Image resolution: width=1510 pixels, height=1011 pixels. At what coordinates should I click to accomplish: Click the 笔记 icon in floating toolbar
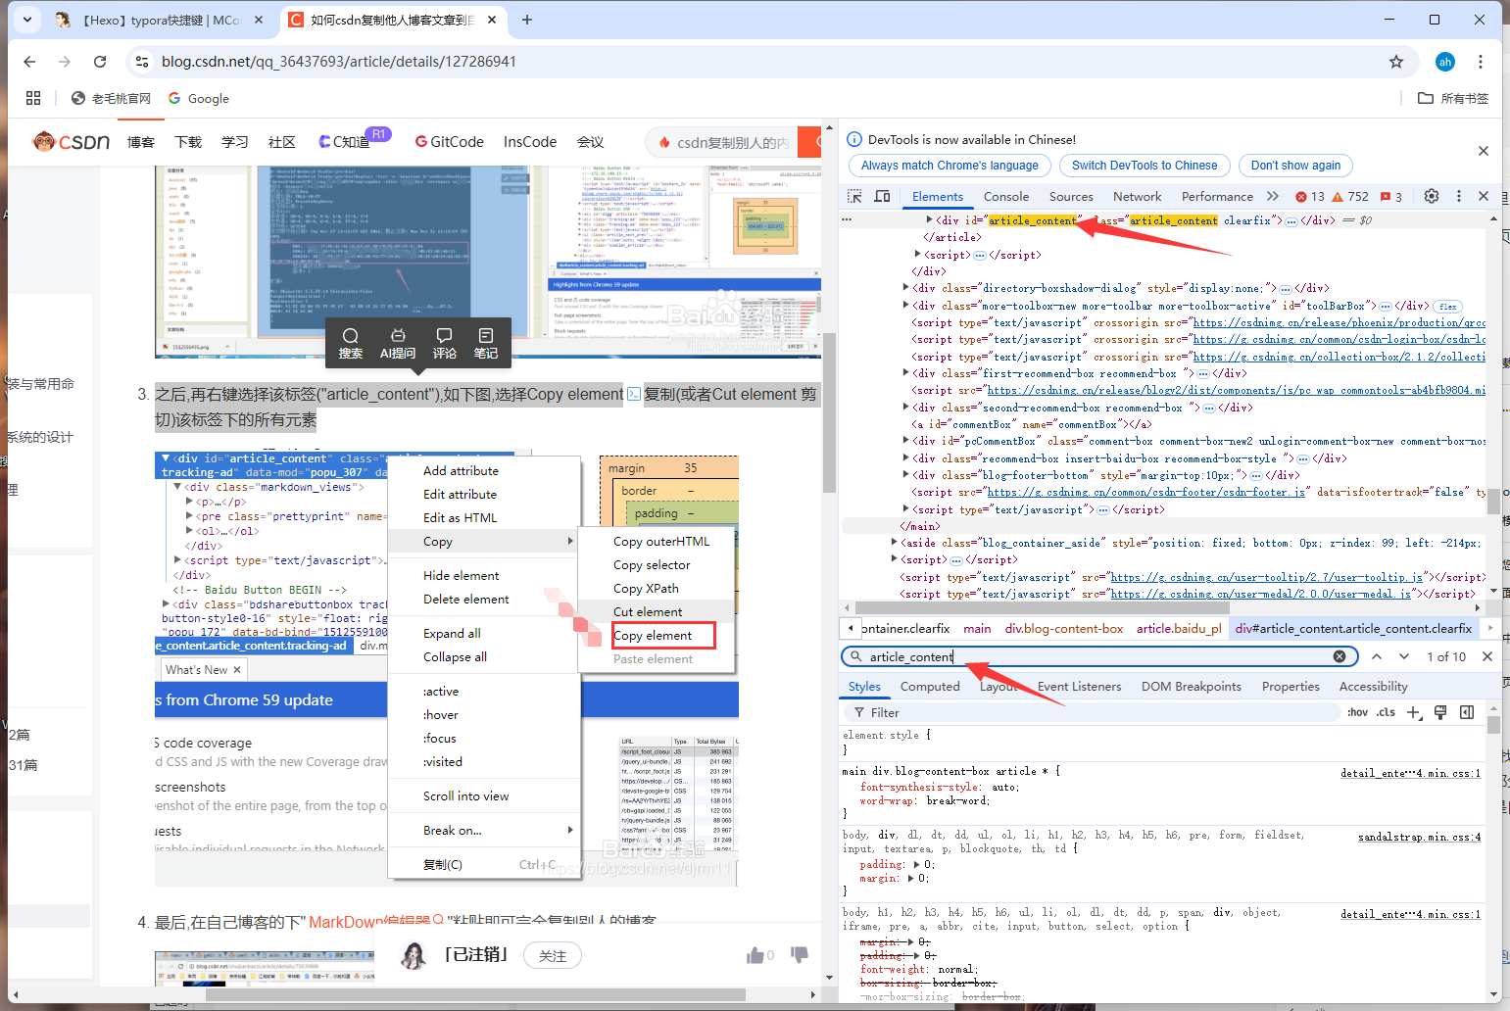(486, 344)
